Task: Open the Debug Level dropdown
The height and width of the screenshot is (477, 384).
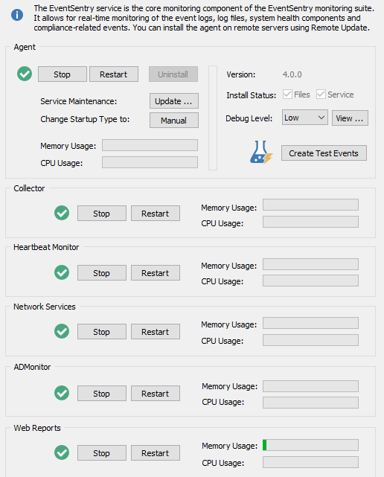Action: click(305, 118)
